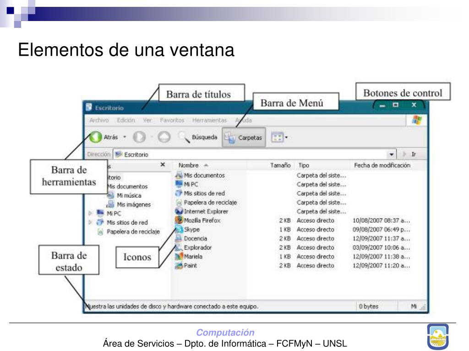Image resolution: width=469 pixels, height=351 pixels.
Task: Select the Paint shortcut icon
Action: pos(179,266)
